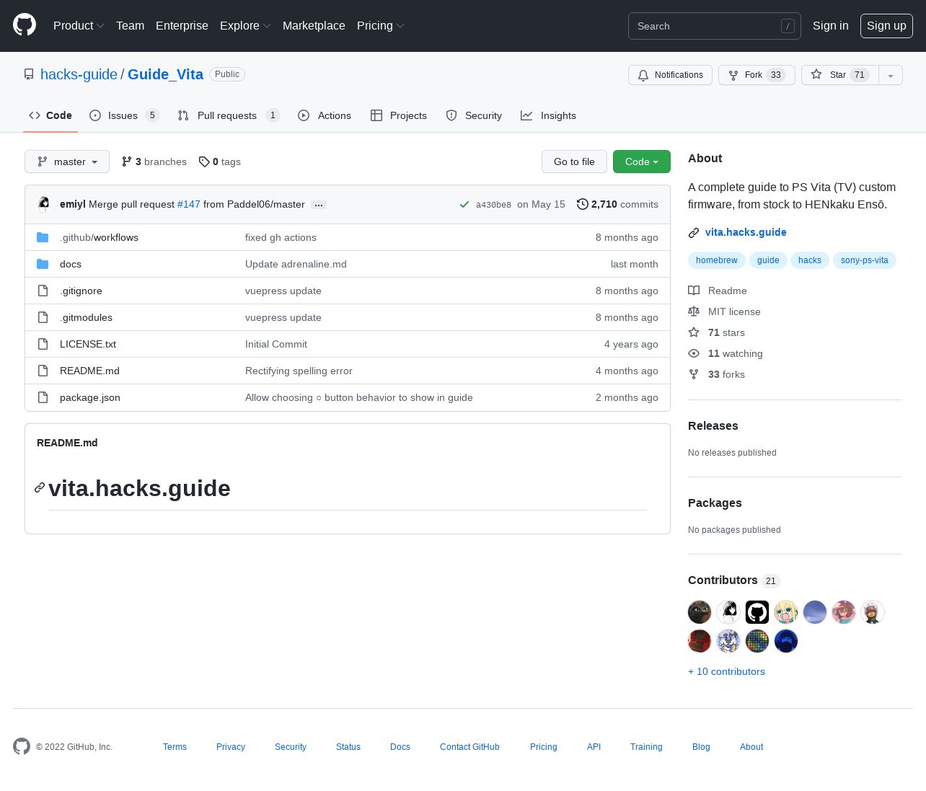Open pull request #147 link
This screenshot has height=791, width=926.
pyautogui.click(x=189, y=204)
